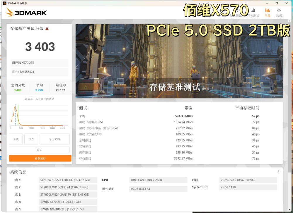Click the v2.25.8043 64 version field
The width and height of the screenshot is (293, 213).
pos(158,189)
